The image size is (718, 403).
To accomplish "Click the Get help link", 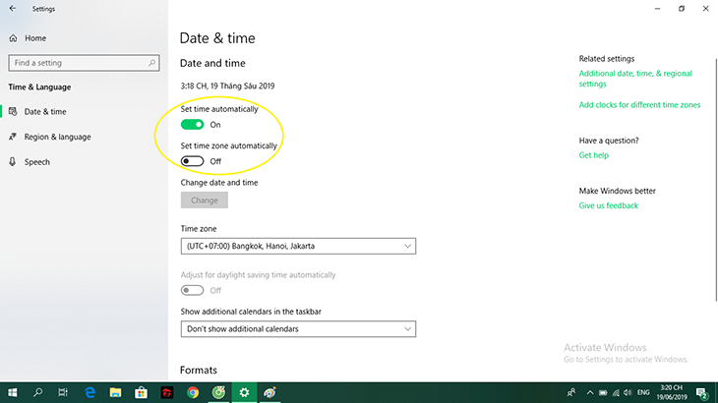I will [593, 155].
